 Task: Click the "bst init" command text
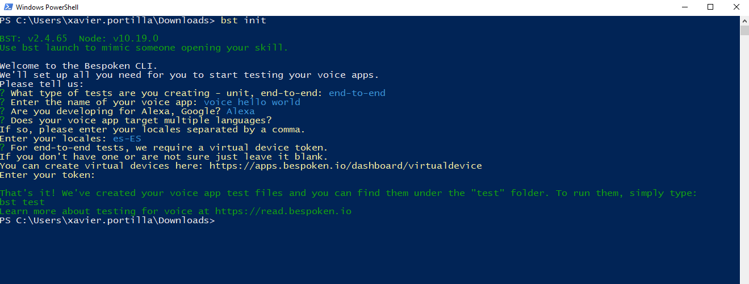[x=243, y=20]
